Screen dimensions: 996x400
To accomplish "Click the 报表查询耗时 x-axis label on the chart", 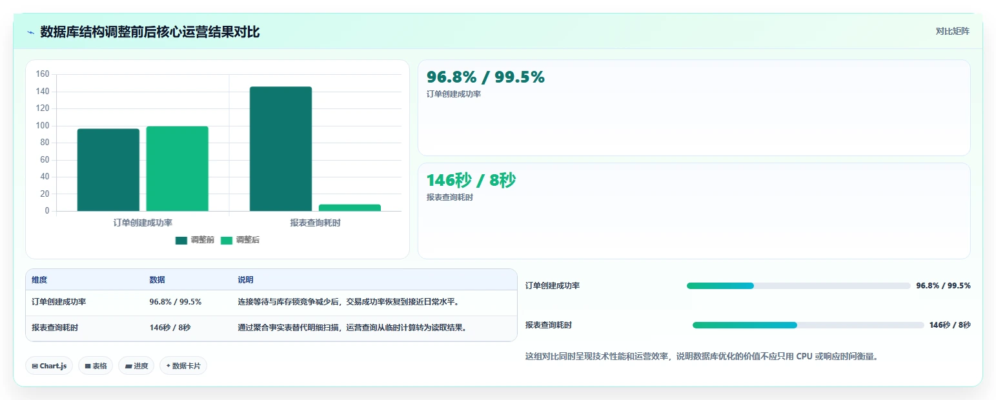I will 315,223.
